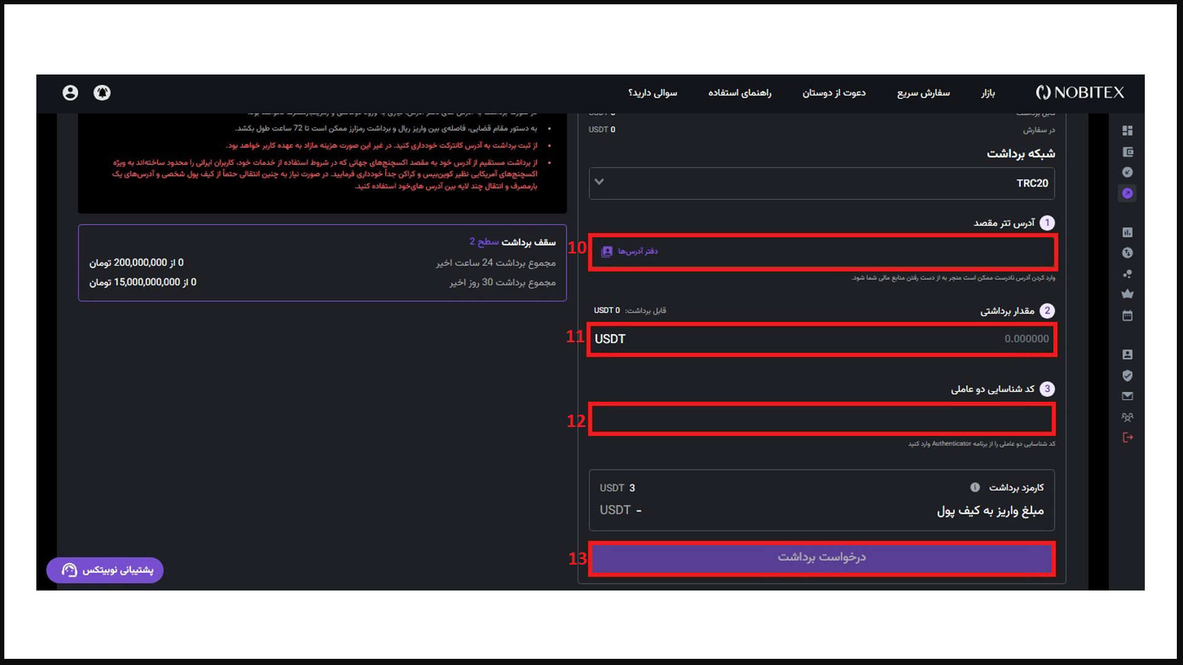Open the profile card icon in sidebar
The width and height of the screenshot is (1183, 665).
pos(1128,355)
